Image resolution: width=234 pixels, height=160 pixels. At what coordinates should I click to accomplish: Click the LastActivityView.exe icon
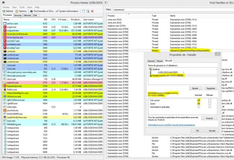pyautogui.click(x=5, y=117)
